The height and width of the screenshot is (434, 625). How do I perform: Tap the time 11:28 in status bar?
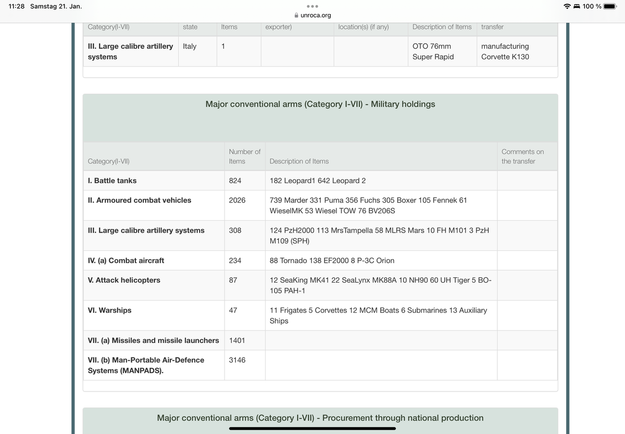[17, 6]
